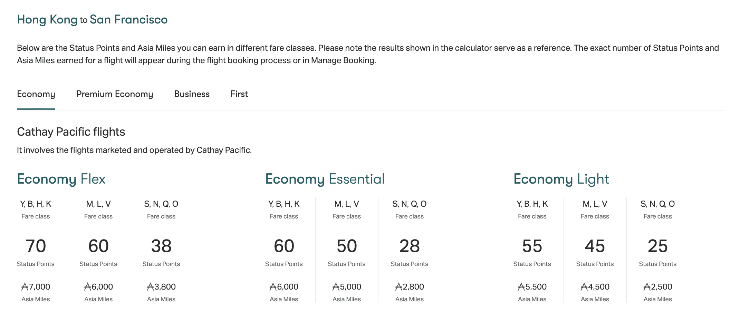Switch to the Premium Economy tab

click(x=114, y=94)
